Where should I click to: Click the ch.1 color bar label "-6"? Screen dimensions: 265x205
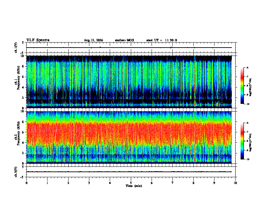(247, 67)
